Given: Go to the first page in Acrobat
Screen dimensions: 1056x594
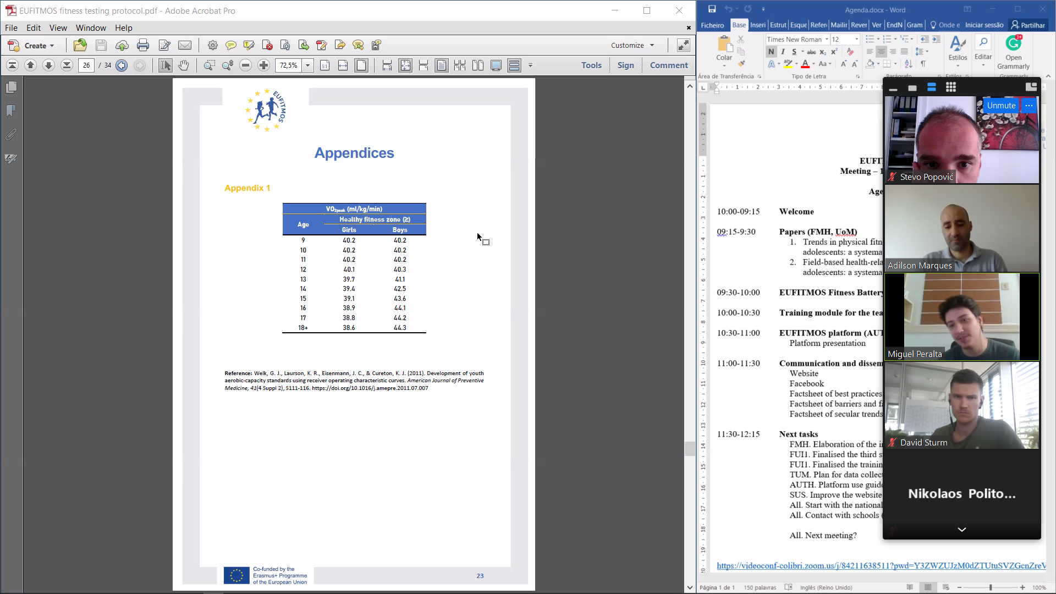Looking at the screenshot, I should pos(12,65).
